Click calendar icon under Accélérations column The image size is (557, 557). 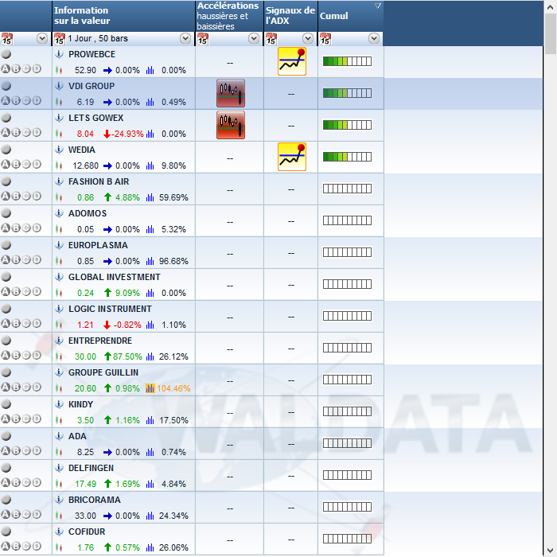click(x=203, y=39)
